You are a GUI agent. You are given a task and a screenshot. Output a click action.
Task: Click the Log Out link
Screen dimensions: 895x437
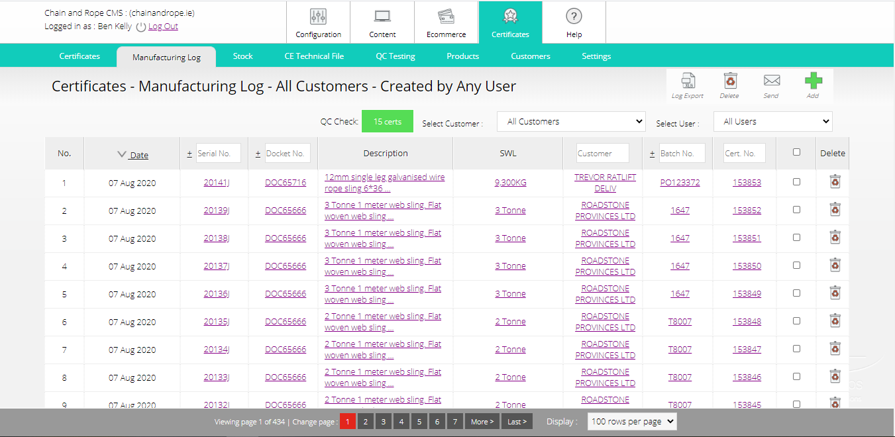click(x=163, y=26)
